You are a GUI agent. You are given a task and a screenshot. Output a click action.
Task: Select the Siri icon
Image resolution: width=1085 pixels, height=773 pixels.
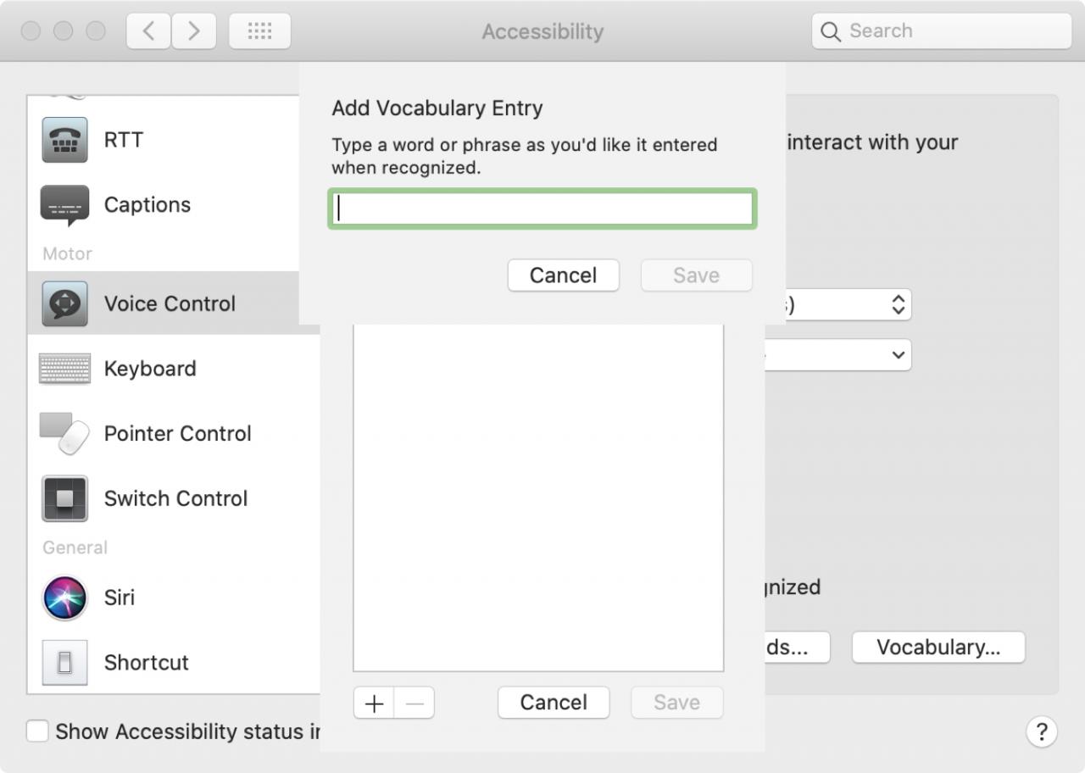(64, 598)
